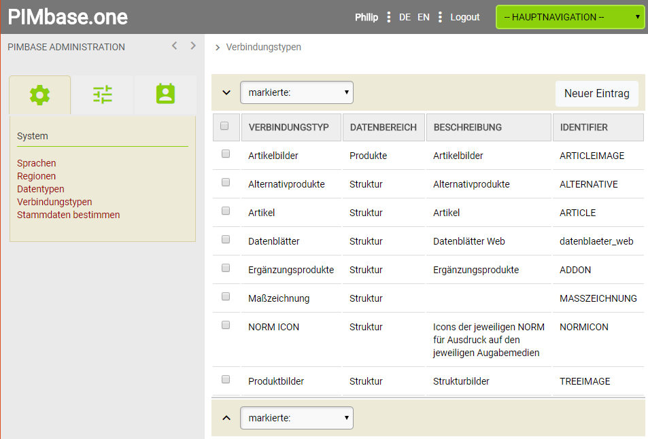Open the HAUPTNAVIGATION dropdown
This screenshot has width=648, height=439.
pyautogui.click(x=570, y=17)
